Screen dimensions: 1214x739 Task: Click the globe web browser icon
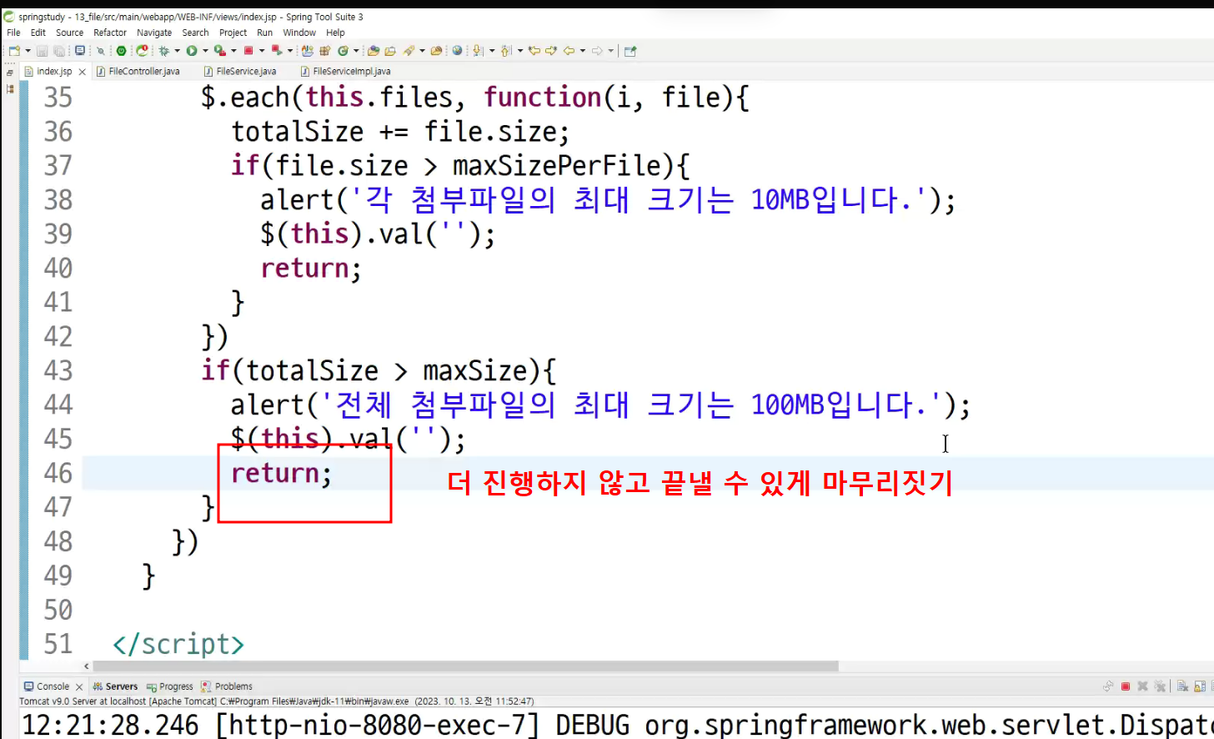click(x=457, y=51)
